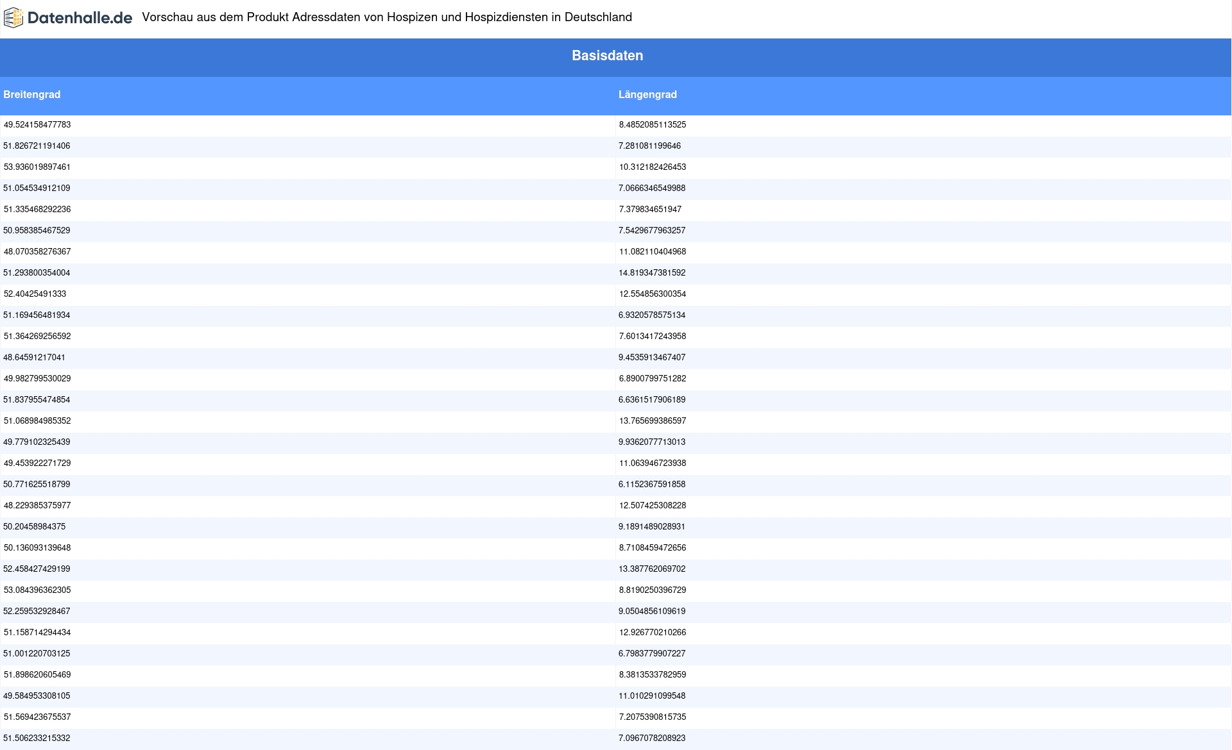The image size is (1232, 750).
Task: Select longitude cell 10.312182426453
Action: (x=652, y=167)
